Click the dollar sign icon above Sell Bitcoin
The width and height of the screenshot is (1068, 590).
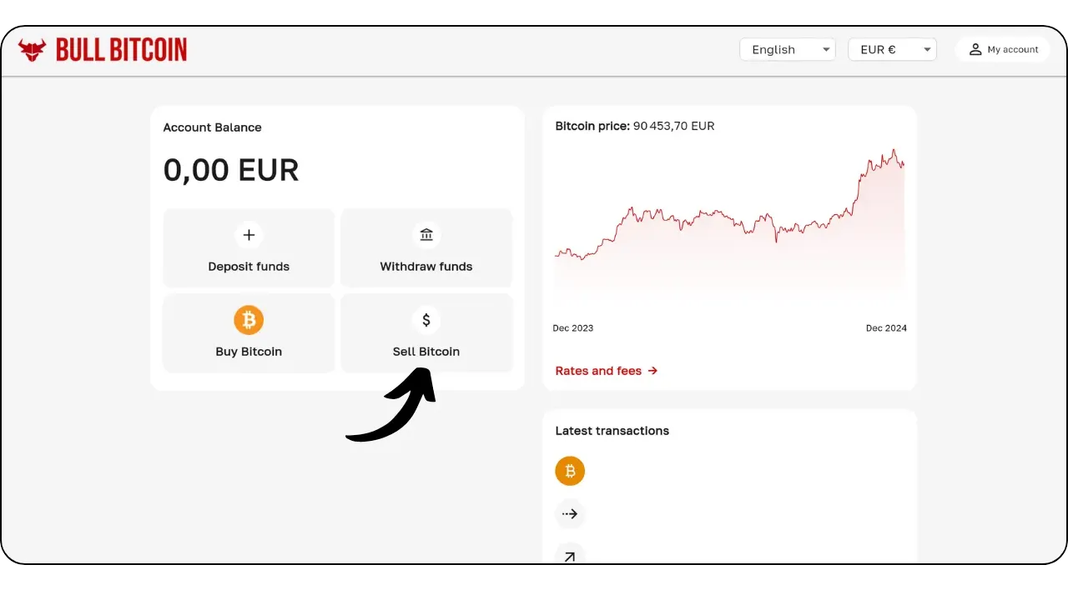[426, 320]
